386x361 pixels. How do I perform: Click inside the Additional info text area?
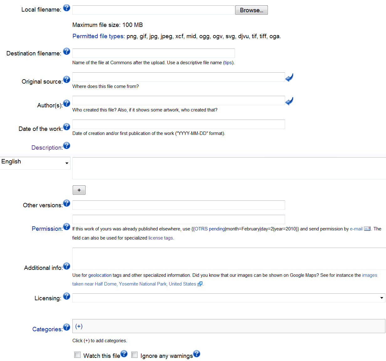tap(229, 259)
